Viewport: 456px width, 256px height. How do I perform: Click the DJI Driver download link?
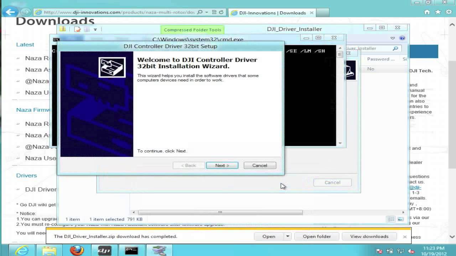tap(41, 189)
